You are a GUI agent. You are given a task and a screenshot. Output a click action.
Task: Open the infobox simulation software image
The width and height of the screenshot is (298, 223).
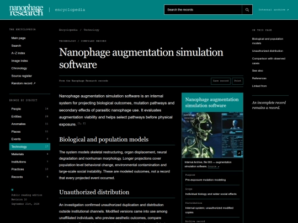click(212, 135)
